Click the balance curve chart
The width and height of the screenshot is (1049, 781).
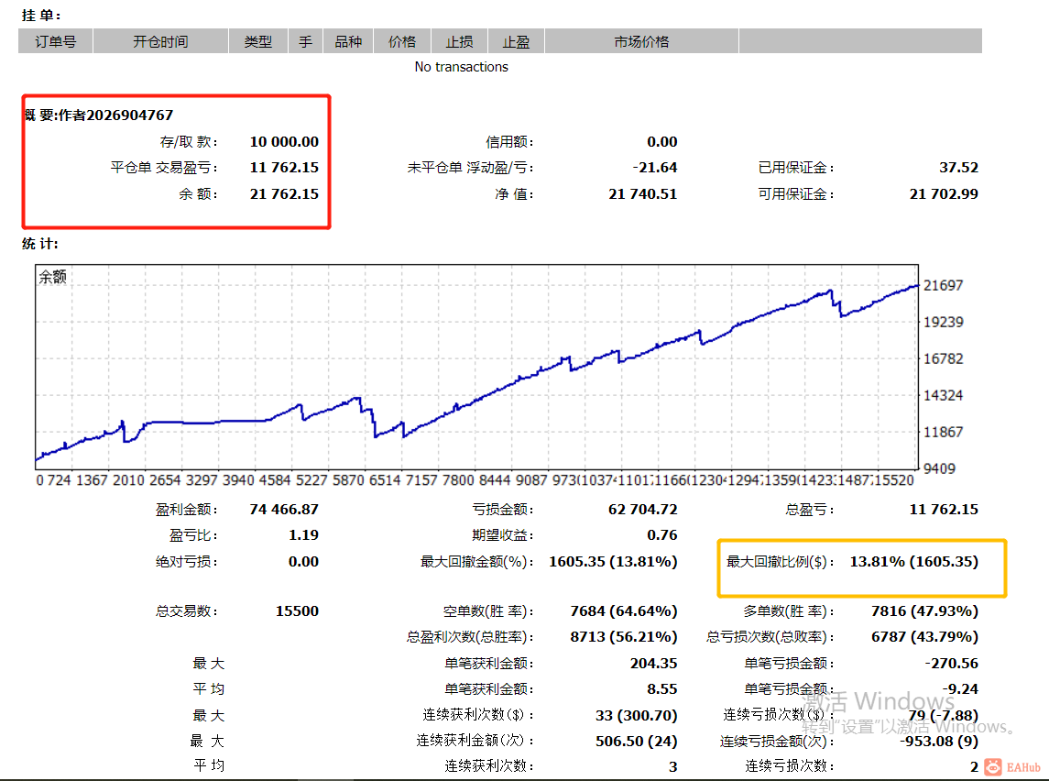coord(477,367)
